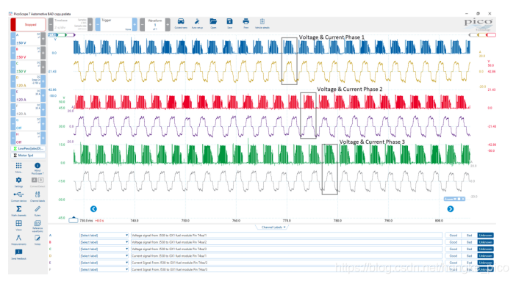The width and height of the screenshot is (516, 281).
Task: Open the Motor Spd math channel entry
Action: 29,155
